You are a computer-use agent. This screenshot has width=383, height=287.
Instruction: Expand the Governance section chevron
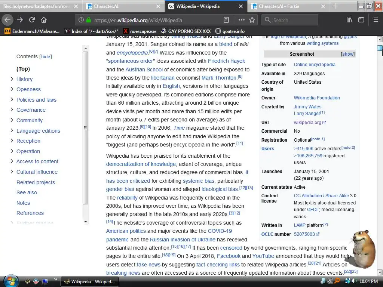(x=12, y=109)
